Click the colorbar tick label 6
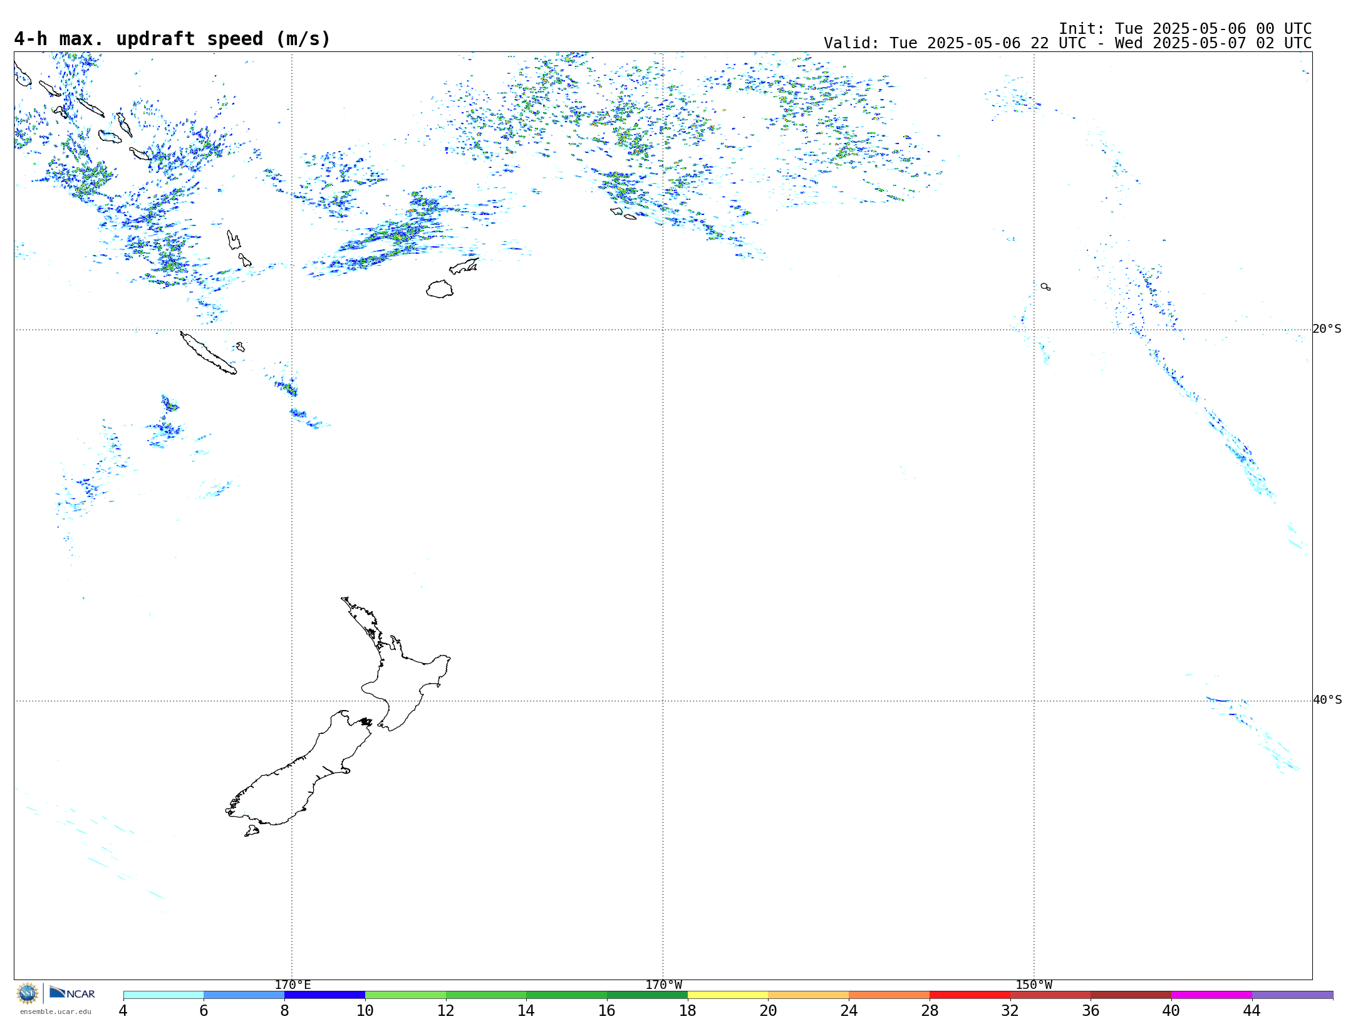This screenshot has width=1353, height=1019. click(x=204, y=1011)
